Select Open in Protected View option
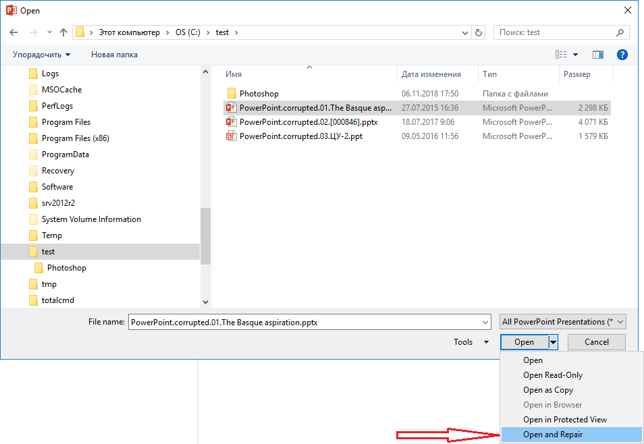Viewport: 644px width, 444px height. 564,420
